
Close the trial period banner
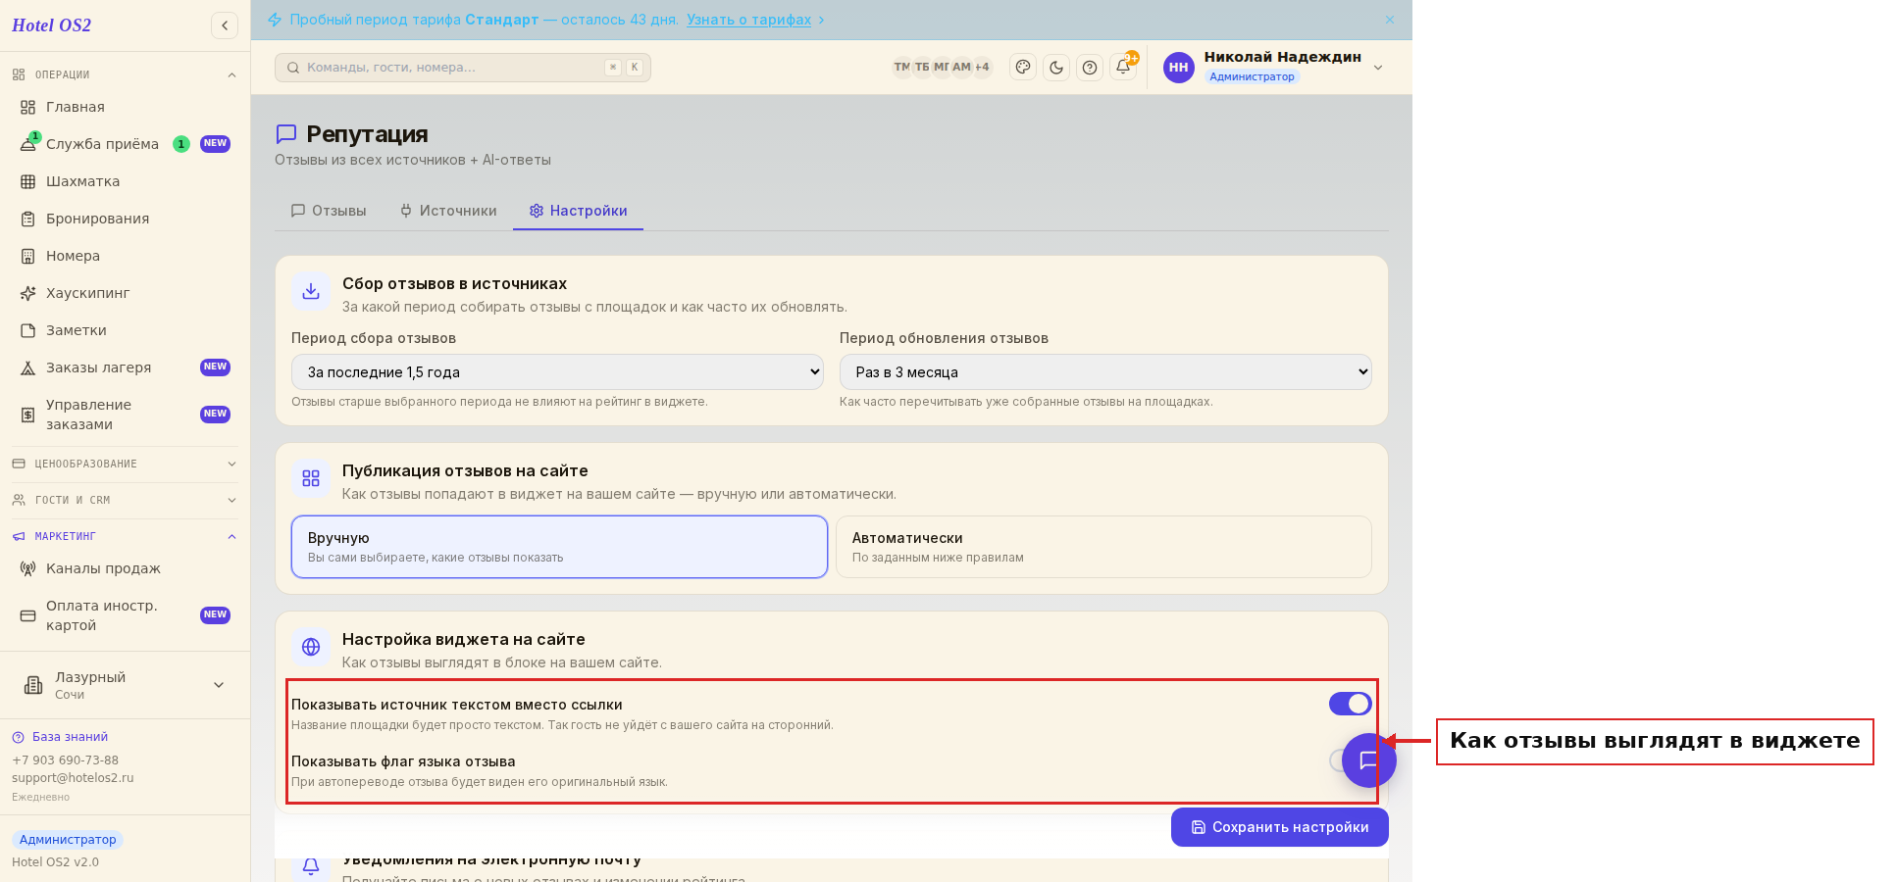coord(1390,20)
